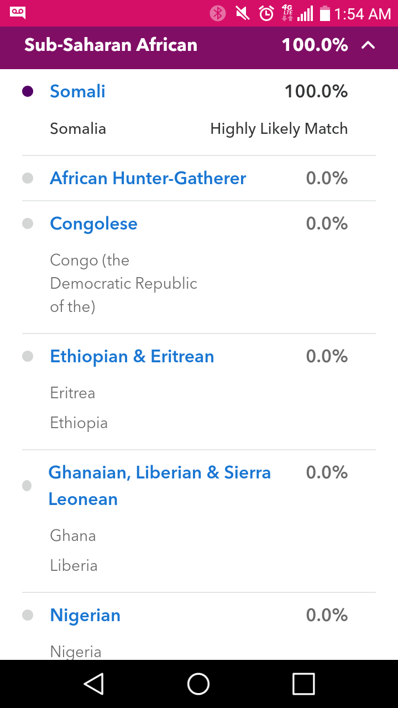
Task: Tap the Android back navigation button
Action: coord(94,684)
